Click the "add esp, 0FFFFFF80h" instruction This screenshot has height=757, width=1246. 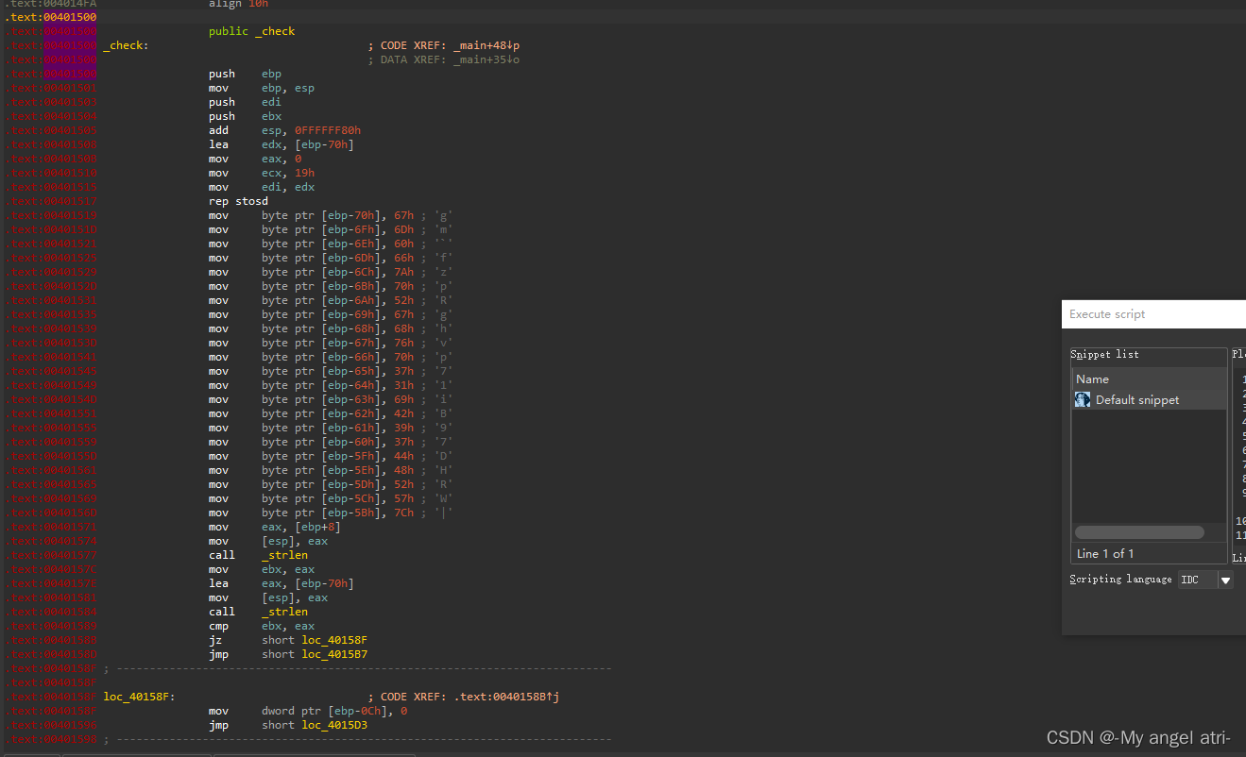(284, 130)
